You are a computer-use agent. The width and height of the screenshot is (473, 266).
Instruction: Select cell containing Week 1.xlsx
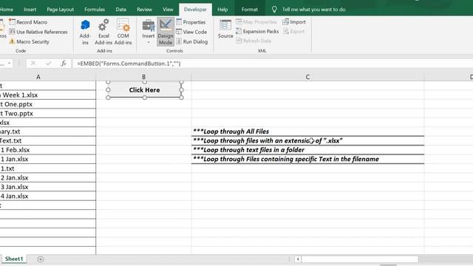coord(48,95)
